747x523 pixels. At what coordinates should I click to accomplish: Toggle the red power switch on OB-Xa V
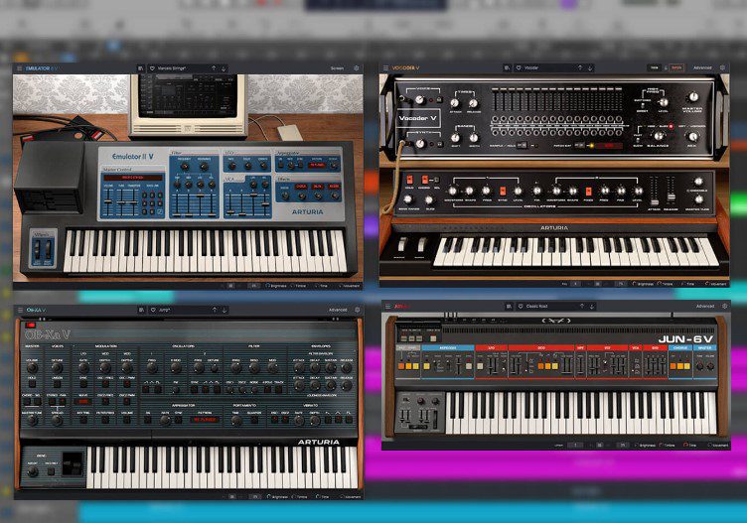click(x=31, y=326)
